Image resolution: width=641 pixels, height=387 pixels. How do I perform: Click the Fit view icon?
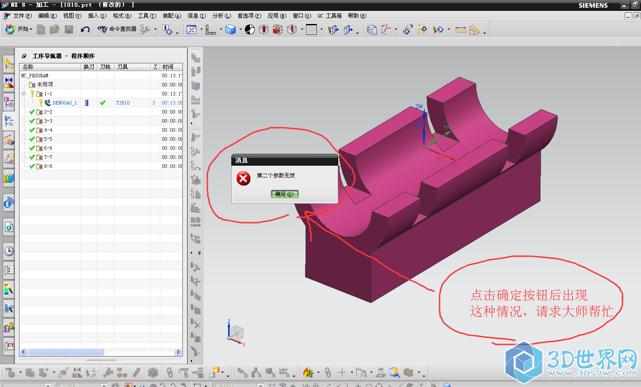(191, 29)
